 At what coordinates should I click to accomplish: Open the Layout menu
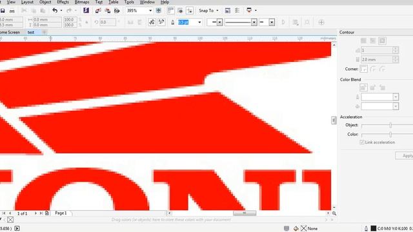[x=27, y=2]
